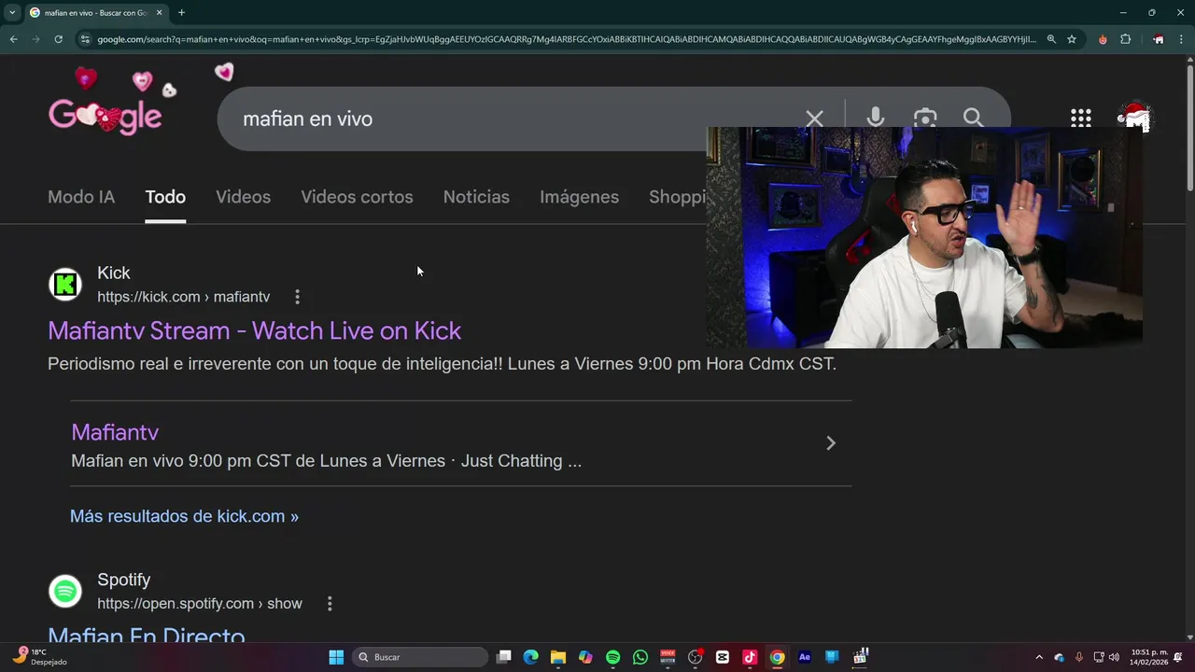This screenshot has width=1195, height=672.
Task: Expand the Mafiantv sitelink chevron
Action: (x=831, y=443)
